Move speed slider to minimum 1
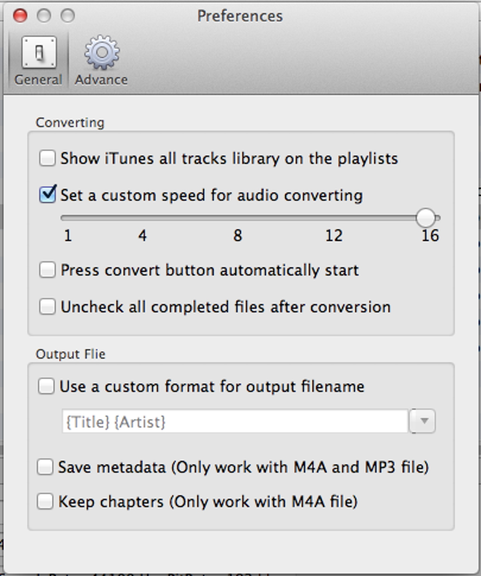The width and height of the screenshot is (481, 576). 67,218
